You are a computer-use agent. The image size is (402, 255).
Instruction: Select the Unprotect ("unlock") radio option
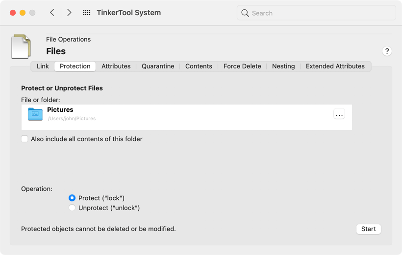pyautogui.click(x=72, y=208)
